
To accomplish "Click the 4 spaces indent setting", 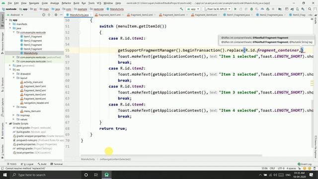I will [x=291, y=169].
